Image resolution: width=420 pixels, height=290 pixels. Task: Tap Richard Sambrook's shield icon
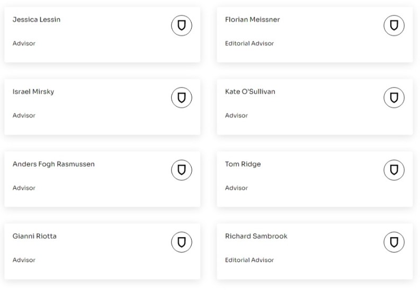[394, 242]
